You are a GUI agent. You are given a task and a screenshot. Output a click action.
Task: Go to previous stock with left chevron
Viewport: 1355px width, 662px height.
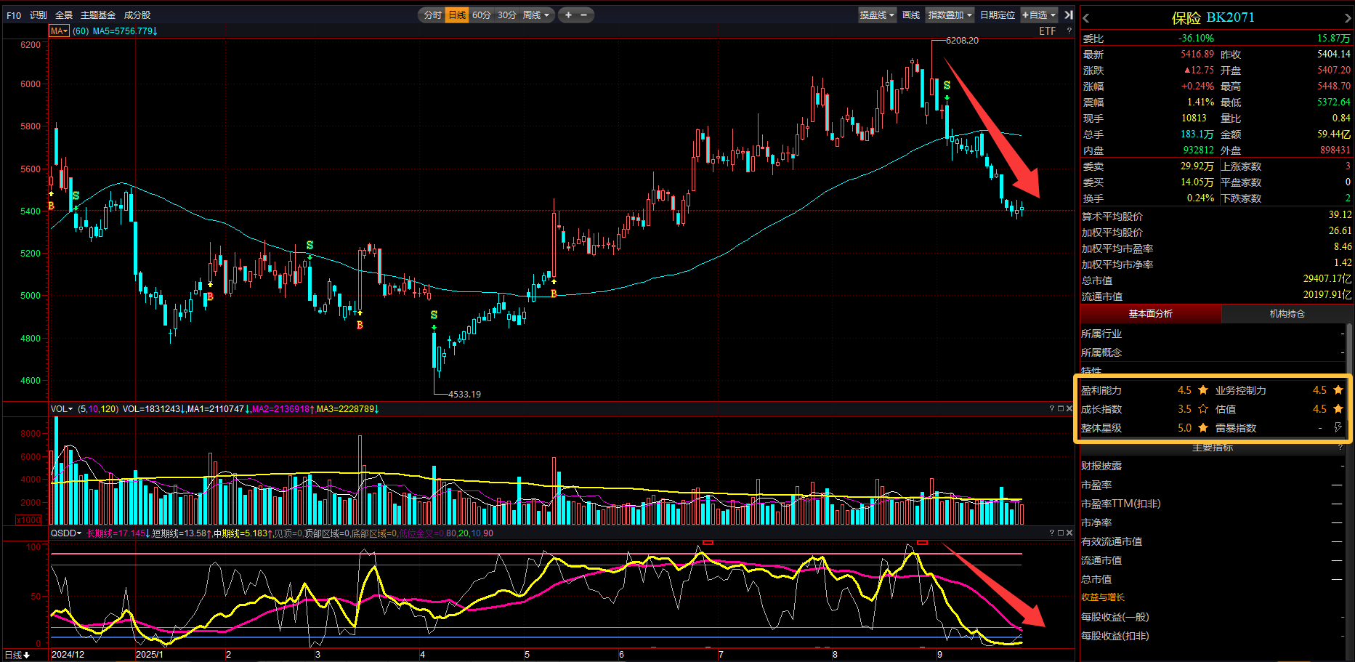tap(1086, 18)
